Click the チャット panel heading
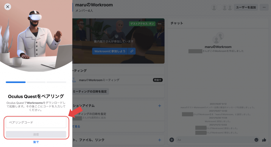This screenshot has height=147, width=271. [177, 23]
